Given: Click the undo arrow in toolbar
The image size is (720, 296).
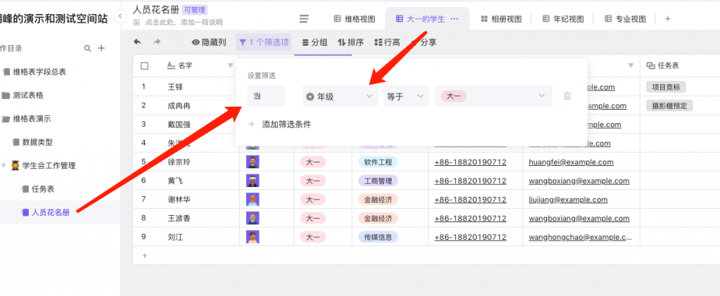Looking at the screenshot, I should (x=137, y=42).
